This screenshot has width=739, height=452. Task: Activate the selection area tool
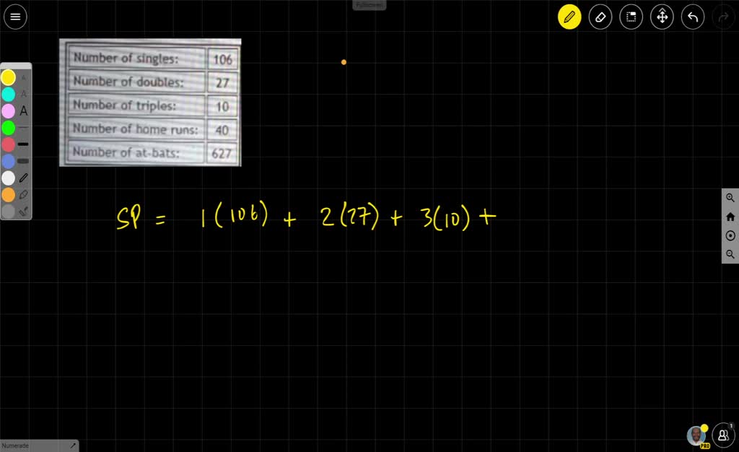click(x=631, y=17)
